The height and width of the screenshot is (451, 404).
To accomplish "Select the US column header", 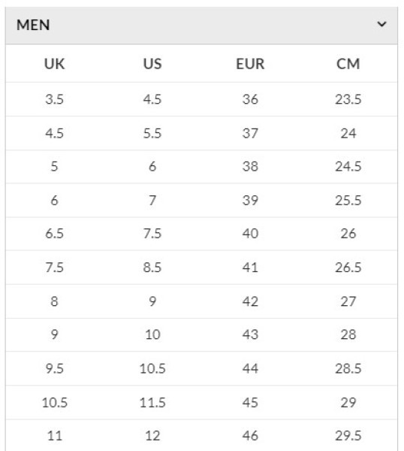I will tap(152, 64).
